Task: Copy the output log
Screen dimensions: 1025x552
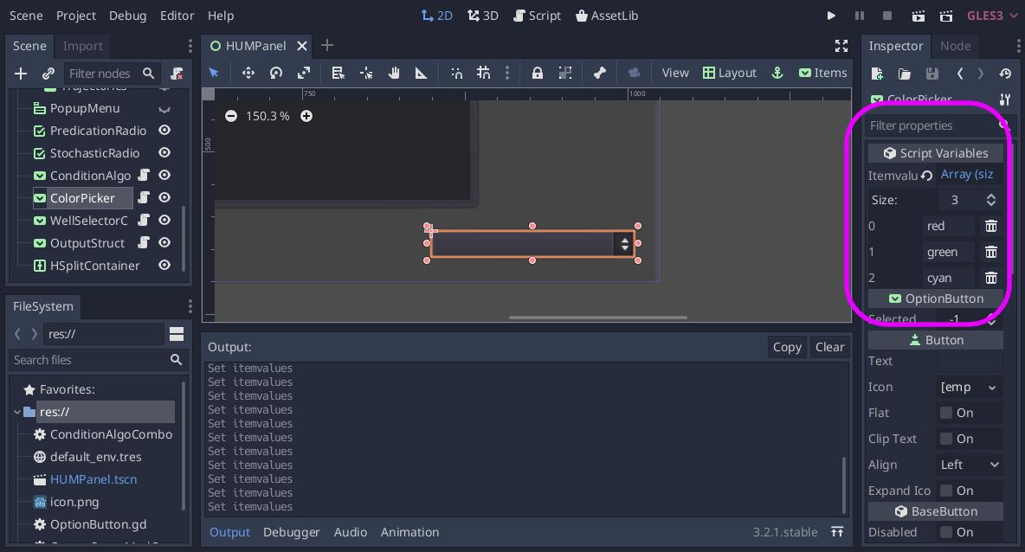Action: (x=787, y=347)
